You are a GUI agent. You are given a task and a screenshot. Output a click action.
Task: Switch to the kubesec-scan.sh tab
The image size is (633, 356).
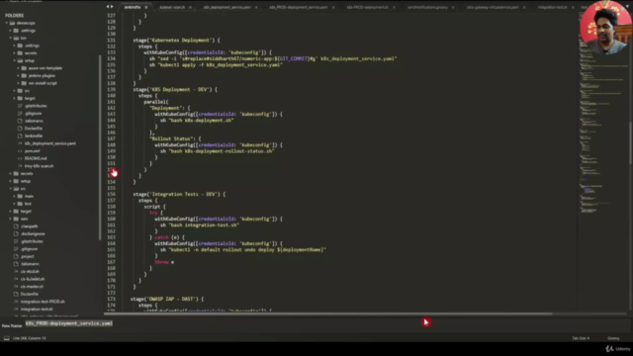[x=172, y=7]
